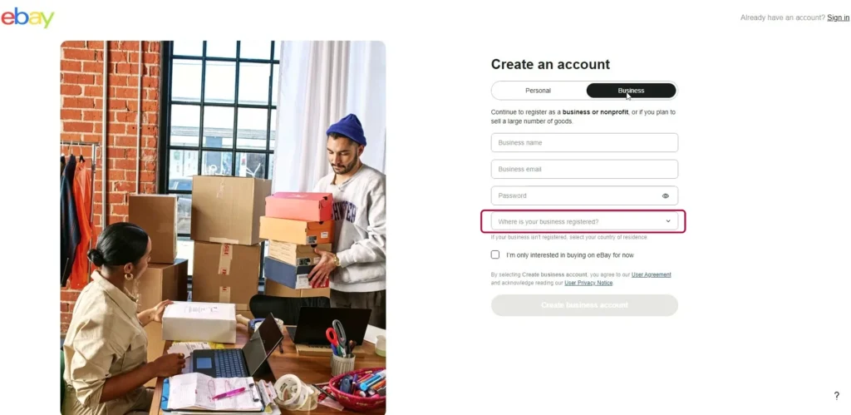Open the User Privacy Notice link

click(x=588, y=283)
